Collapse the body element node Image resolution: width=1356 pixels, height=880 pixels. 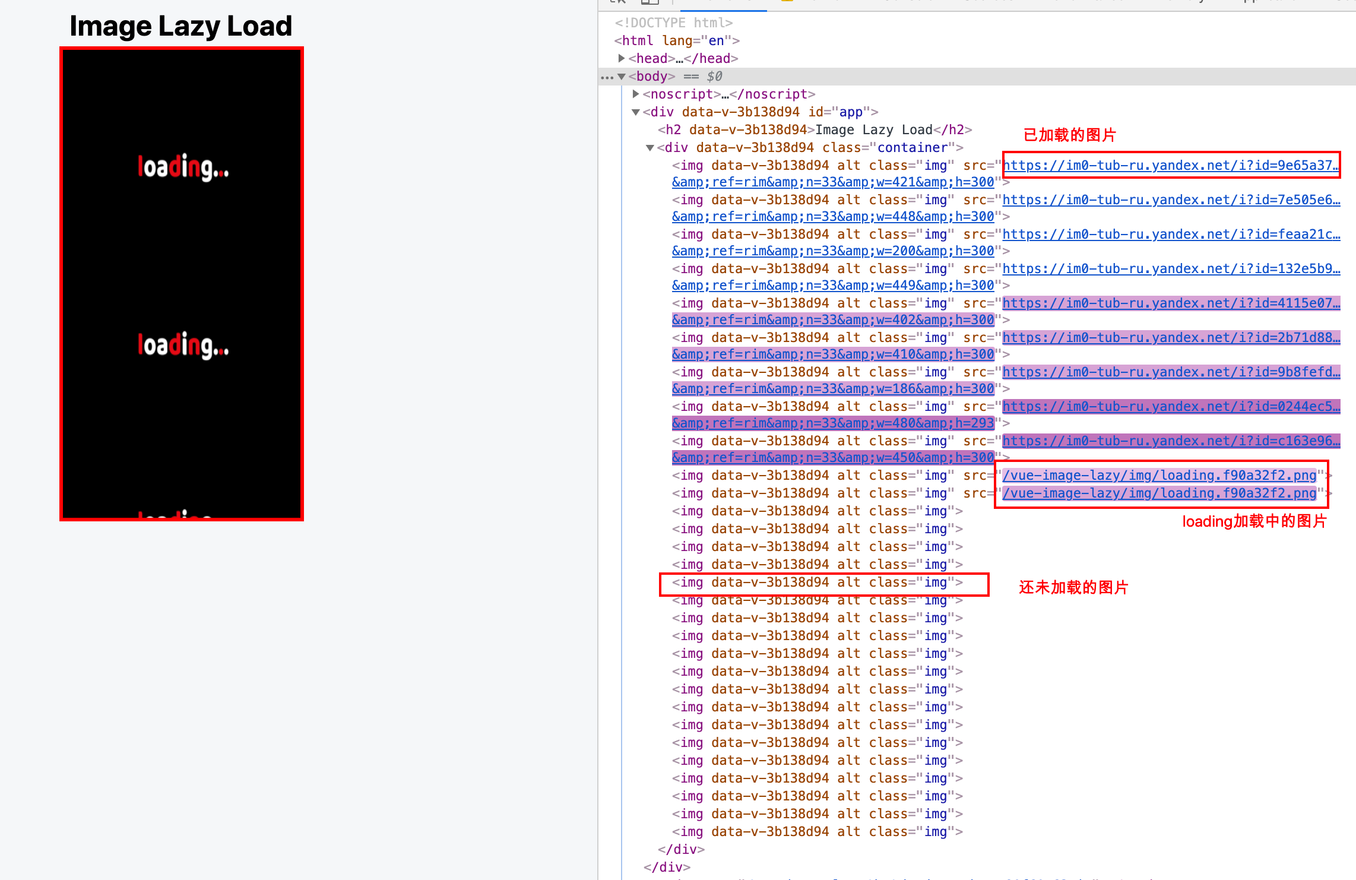(x=622, y=77)
